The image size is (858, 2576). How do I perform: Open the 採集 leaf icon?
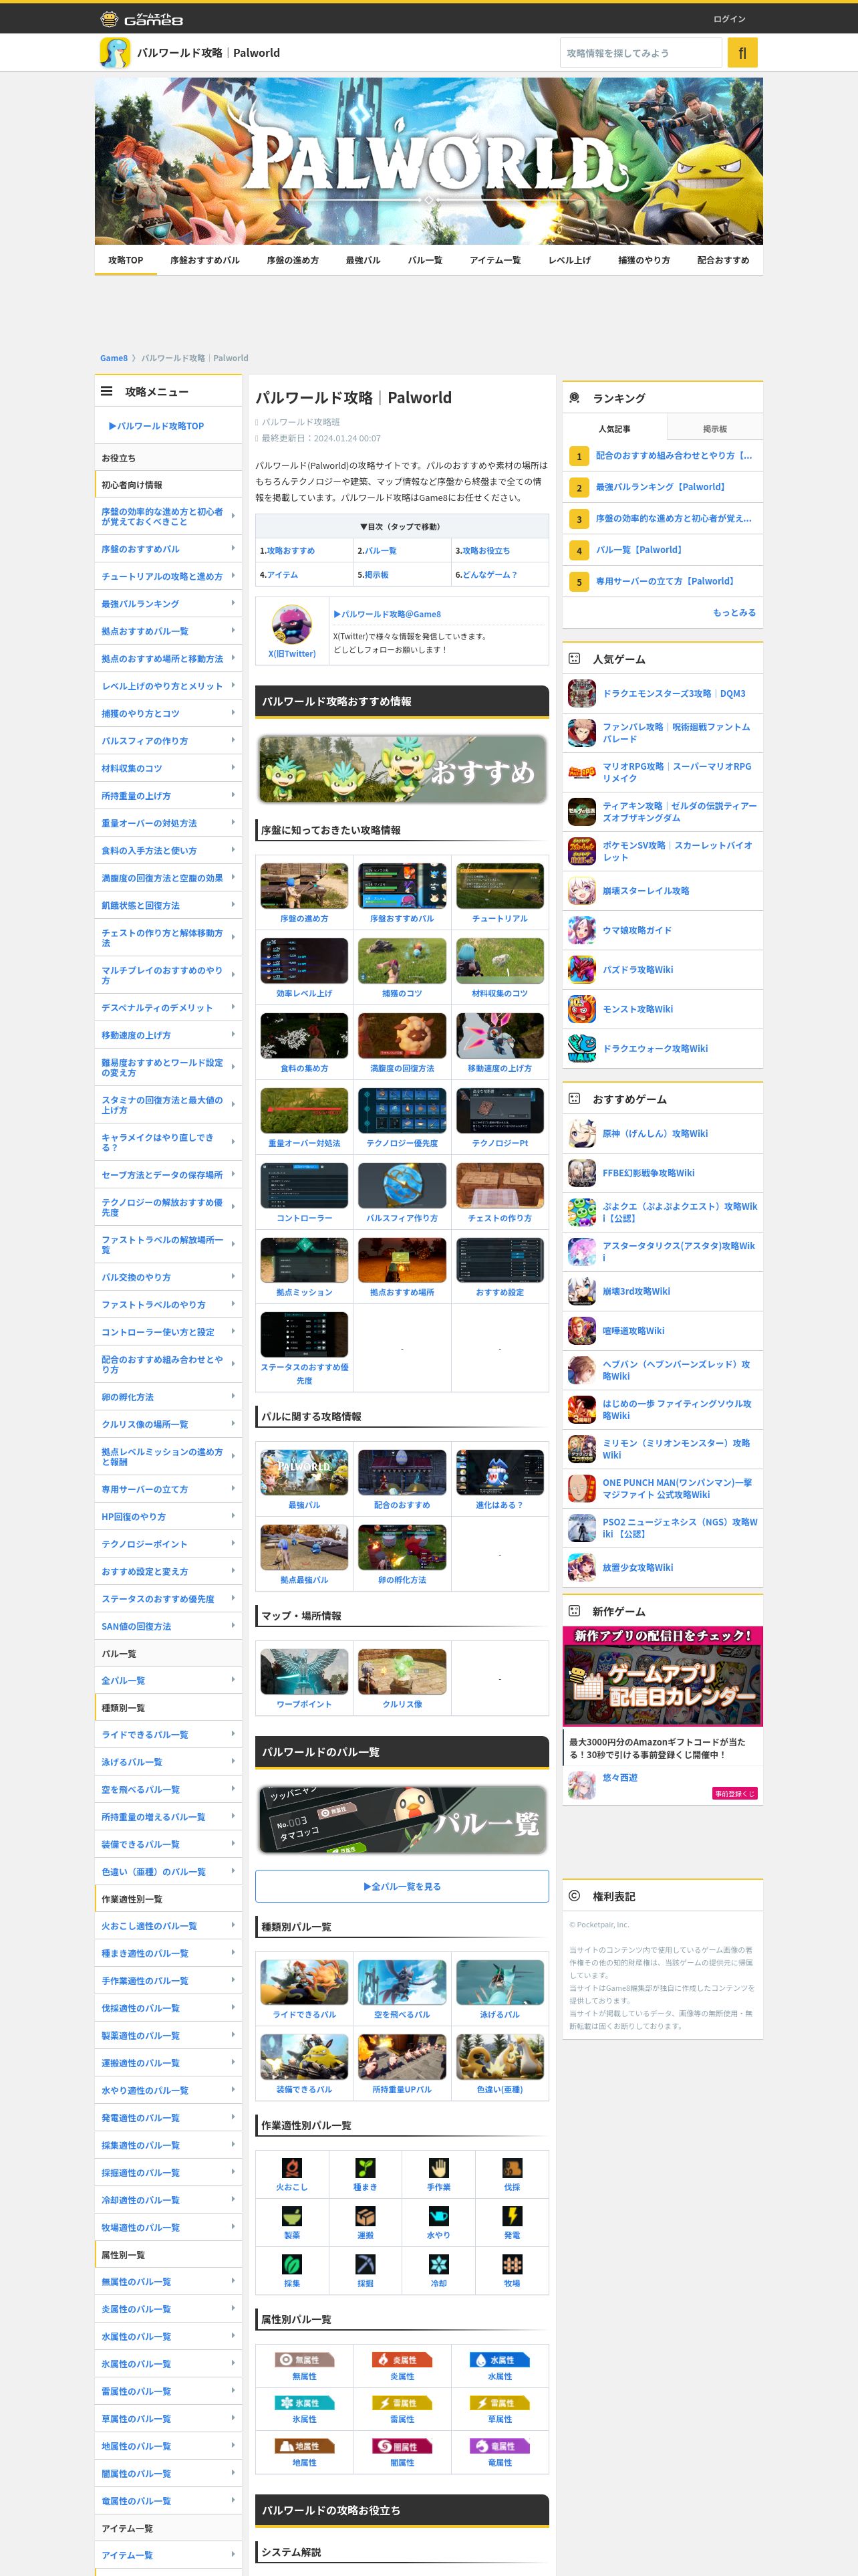pyautogui.click(x=291, y=2264)
